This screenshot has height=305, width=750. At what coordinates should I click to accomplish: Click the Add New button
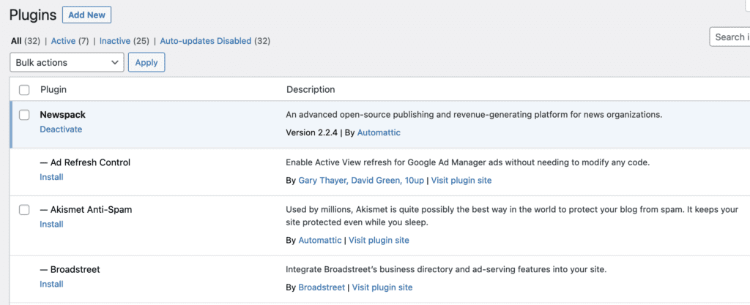tap(86, 15)
